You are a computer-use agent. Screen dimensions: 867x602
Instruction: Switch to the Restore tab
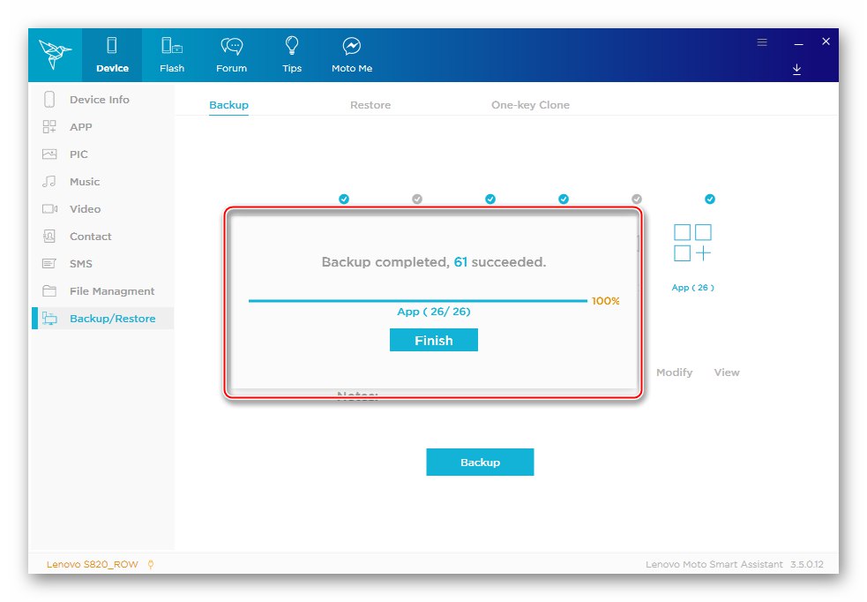[x=370, y=105]
